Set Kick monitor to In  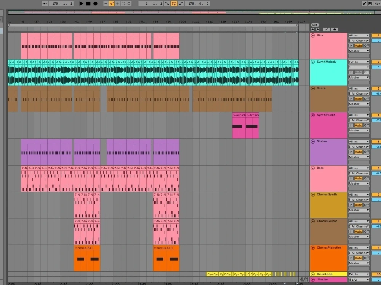point(351,46)
